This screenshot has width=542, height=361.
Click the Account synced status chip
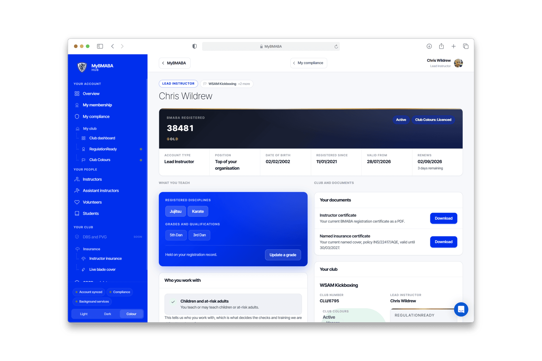pyautogui.click(x=89, y=292)
